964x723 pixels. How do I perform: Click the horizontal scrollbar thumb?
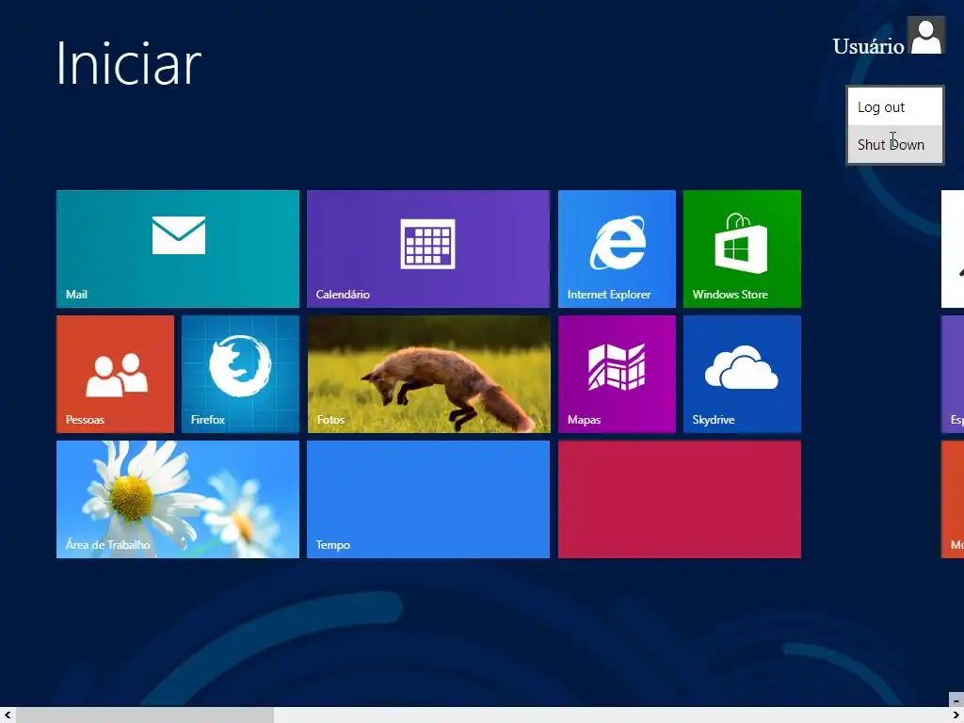point(144,715)
